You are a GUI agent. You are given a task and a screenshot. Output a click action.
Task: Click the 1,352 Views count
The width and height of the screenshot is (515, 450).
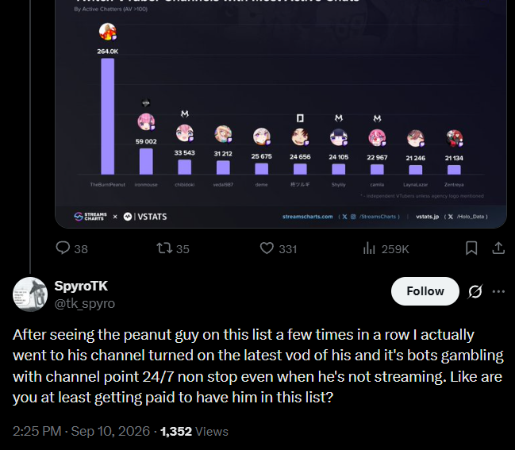coord(194,431)
